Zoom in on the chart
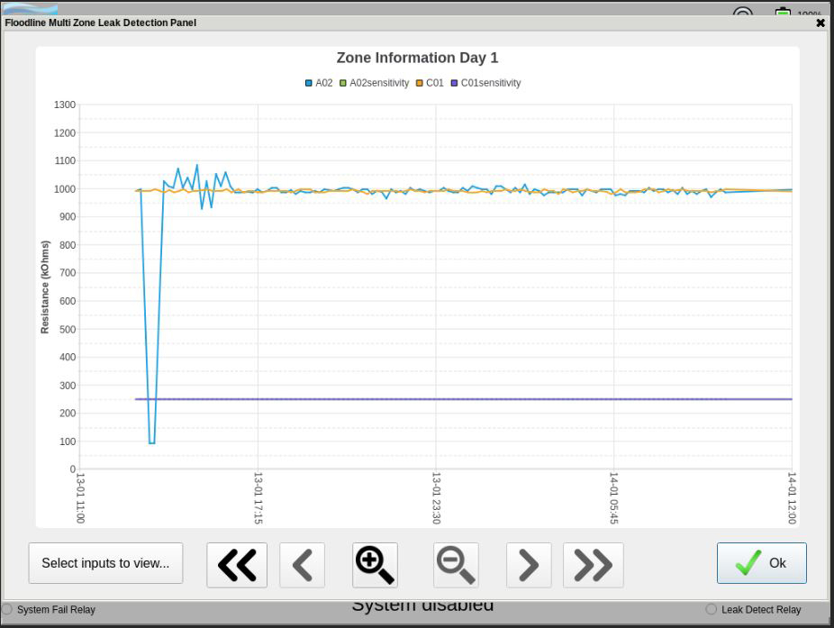 (375, 565)
